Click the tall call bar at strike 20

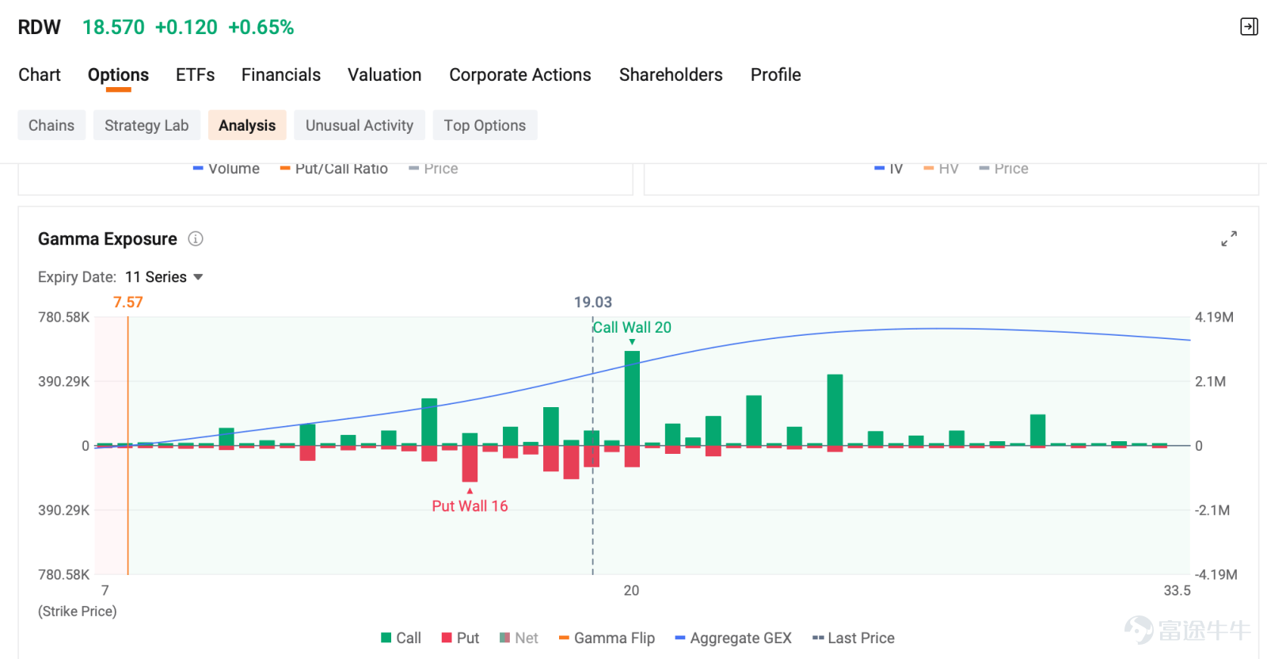632,398
